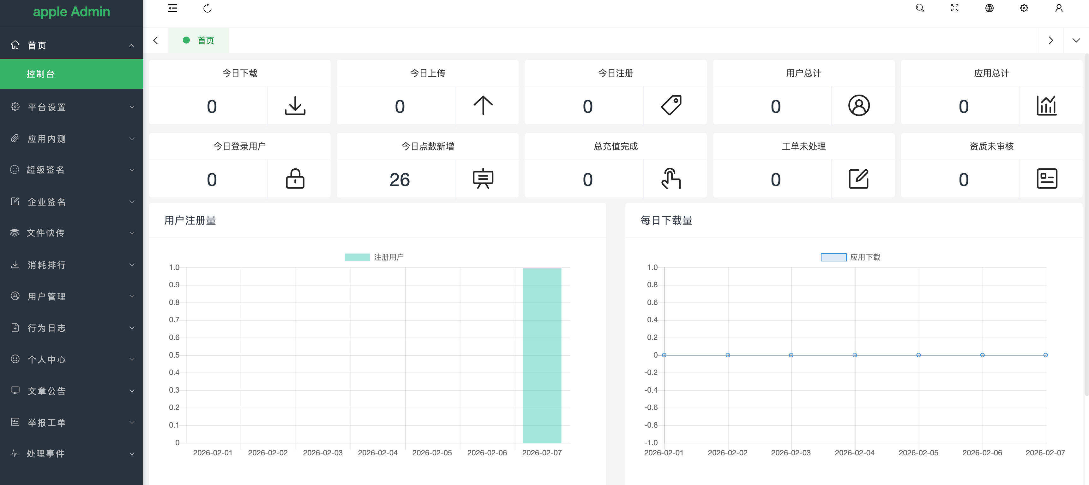Click the refresh icon in the toolbar
This screenshot has width=1089, height=485.
tap(207, 8)
